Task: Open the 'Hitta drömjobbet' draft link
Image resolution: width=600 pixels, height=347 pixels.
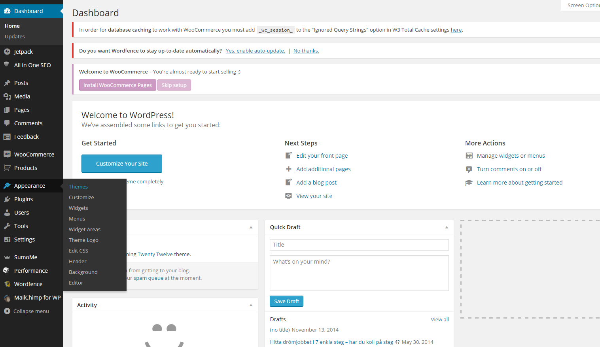Action: (335, 342)
